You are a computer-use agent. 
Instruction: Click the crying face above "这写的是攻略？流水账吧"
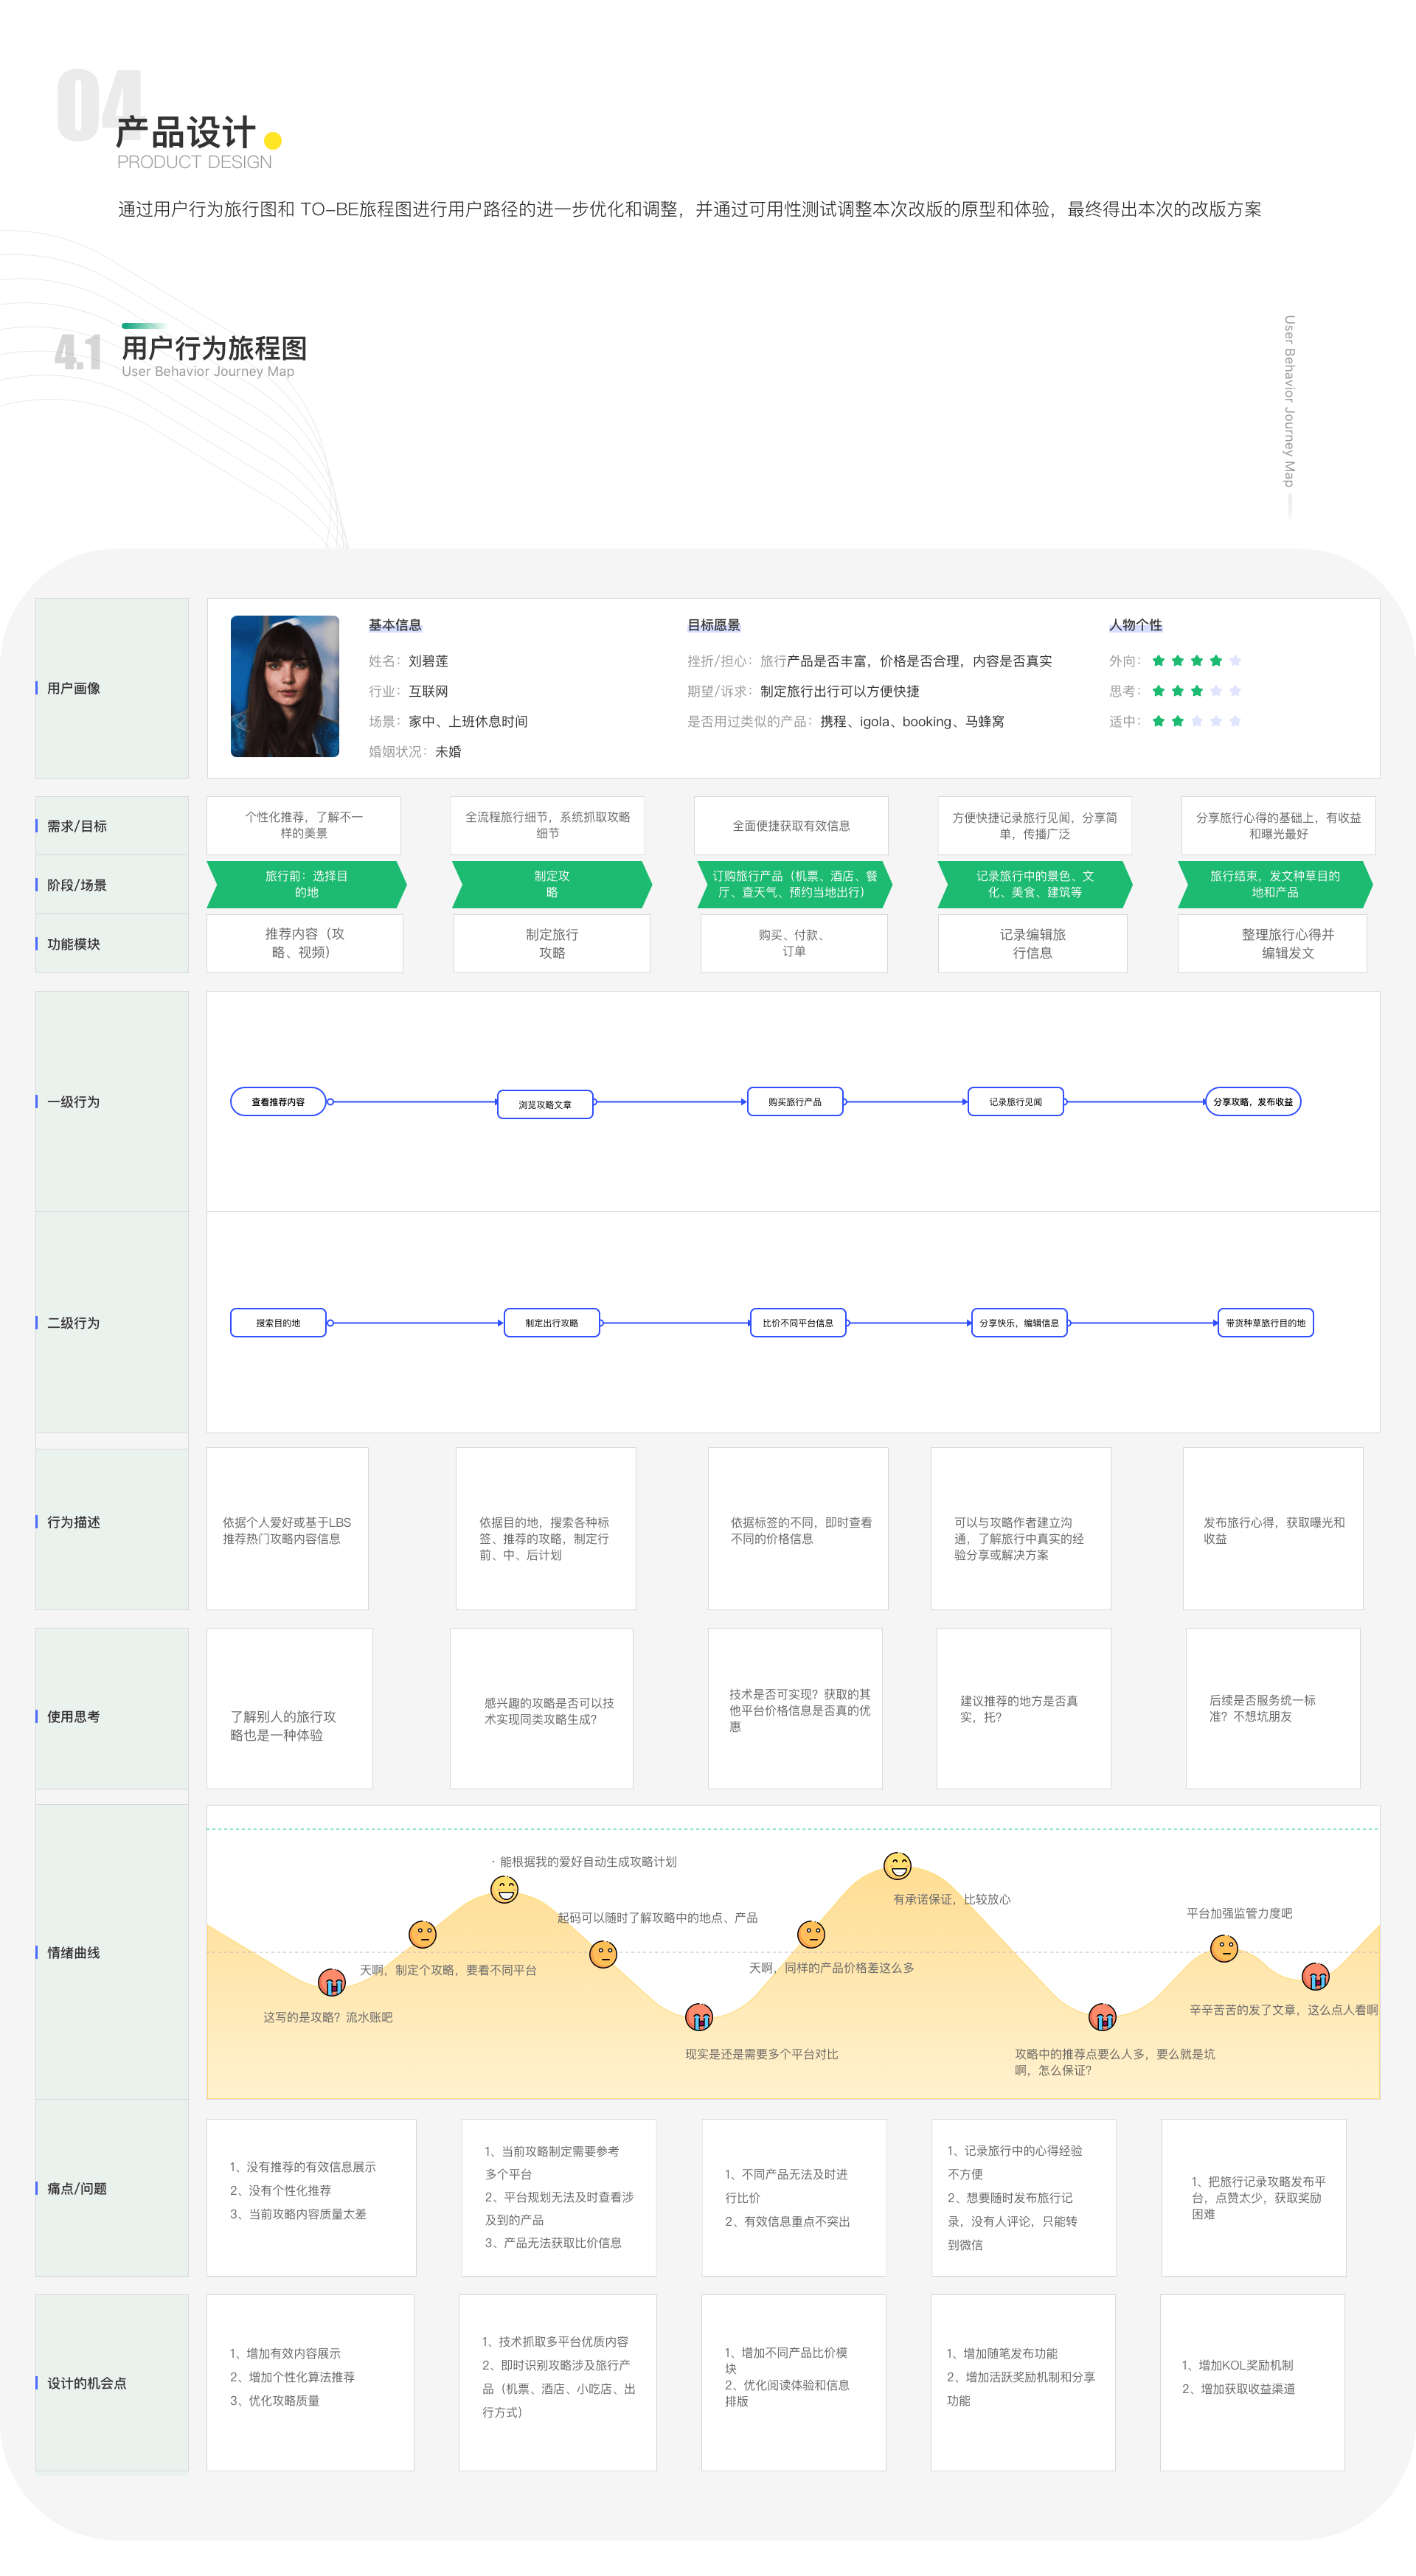click(332, 1981)
